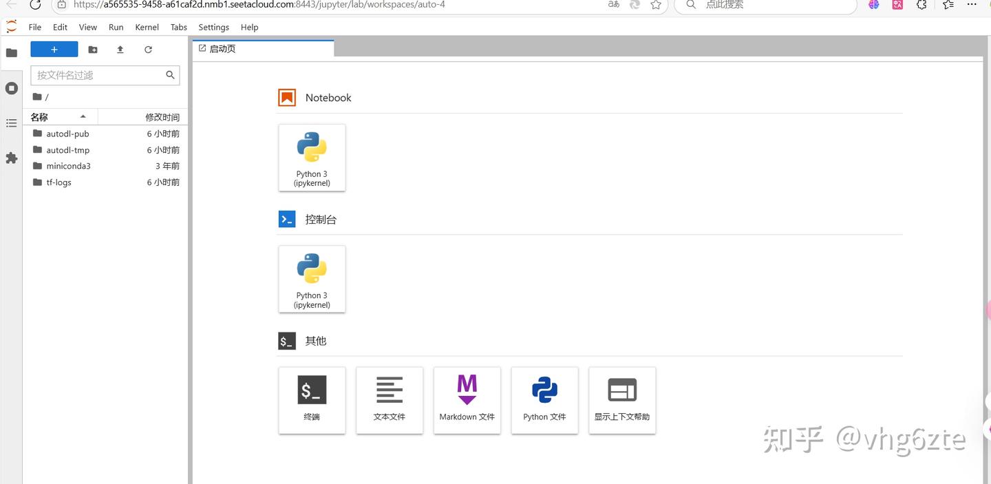Select the autodl-pub folder
Viewport: 991px width, 484px height.
105,134
